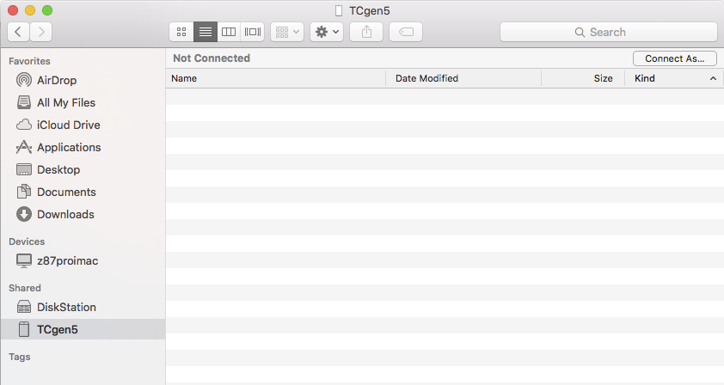Click the Applications sidebar icon
The image size is (724, 385).
[24, 147]
